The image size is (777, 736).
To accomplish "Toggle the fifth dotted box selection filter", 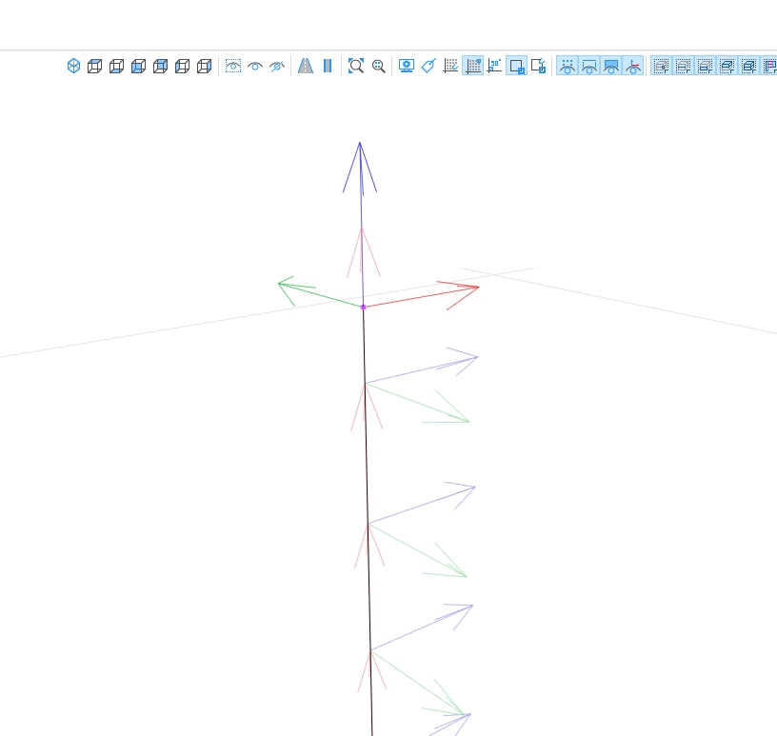I will point(748,66).
